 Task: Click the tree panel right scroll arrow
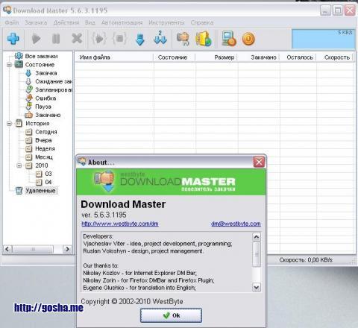click(x=67, y=249)
